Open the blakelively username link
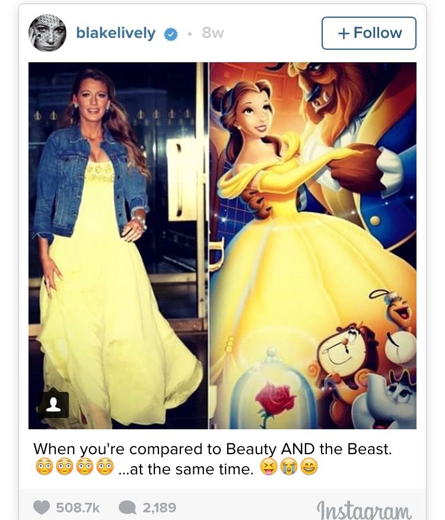 116,33
